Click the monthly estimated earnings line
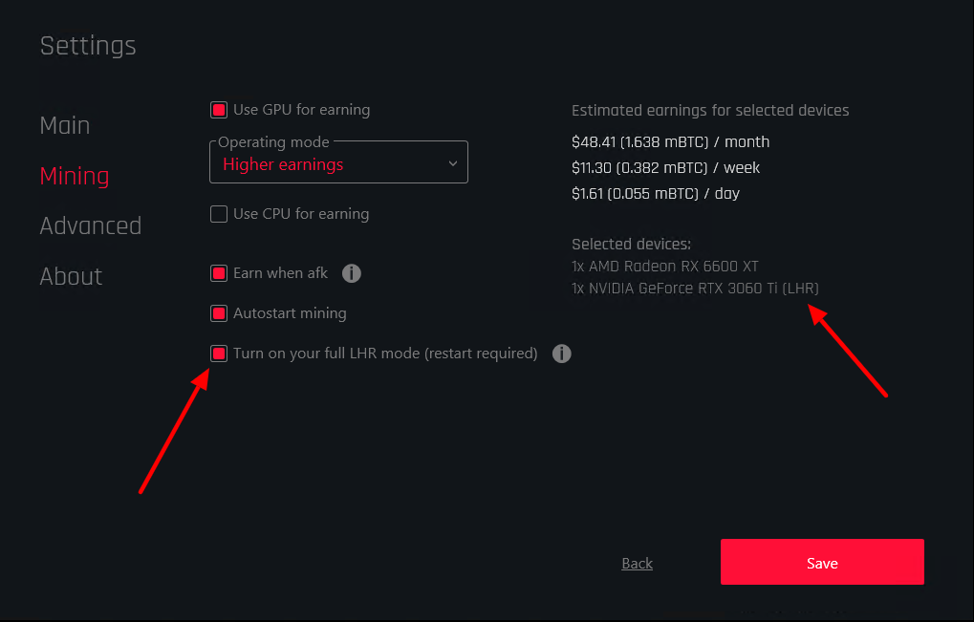974x622 pixels. click(670, 142)
